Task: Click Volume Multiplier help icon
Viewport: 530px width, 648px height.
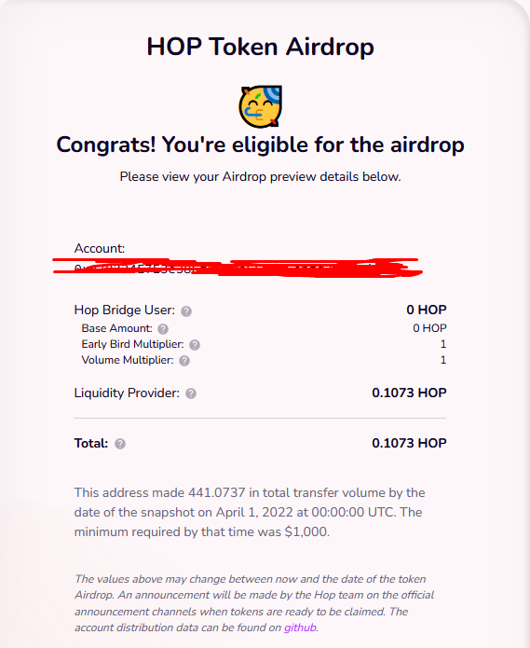Action: pyautogui.click(x=184, y=361)
